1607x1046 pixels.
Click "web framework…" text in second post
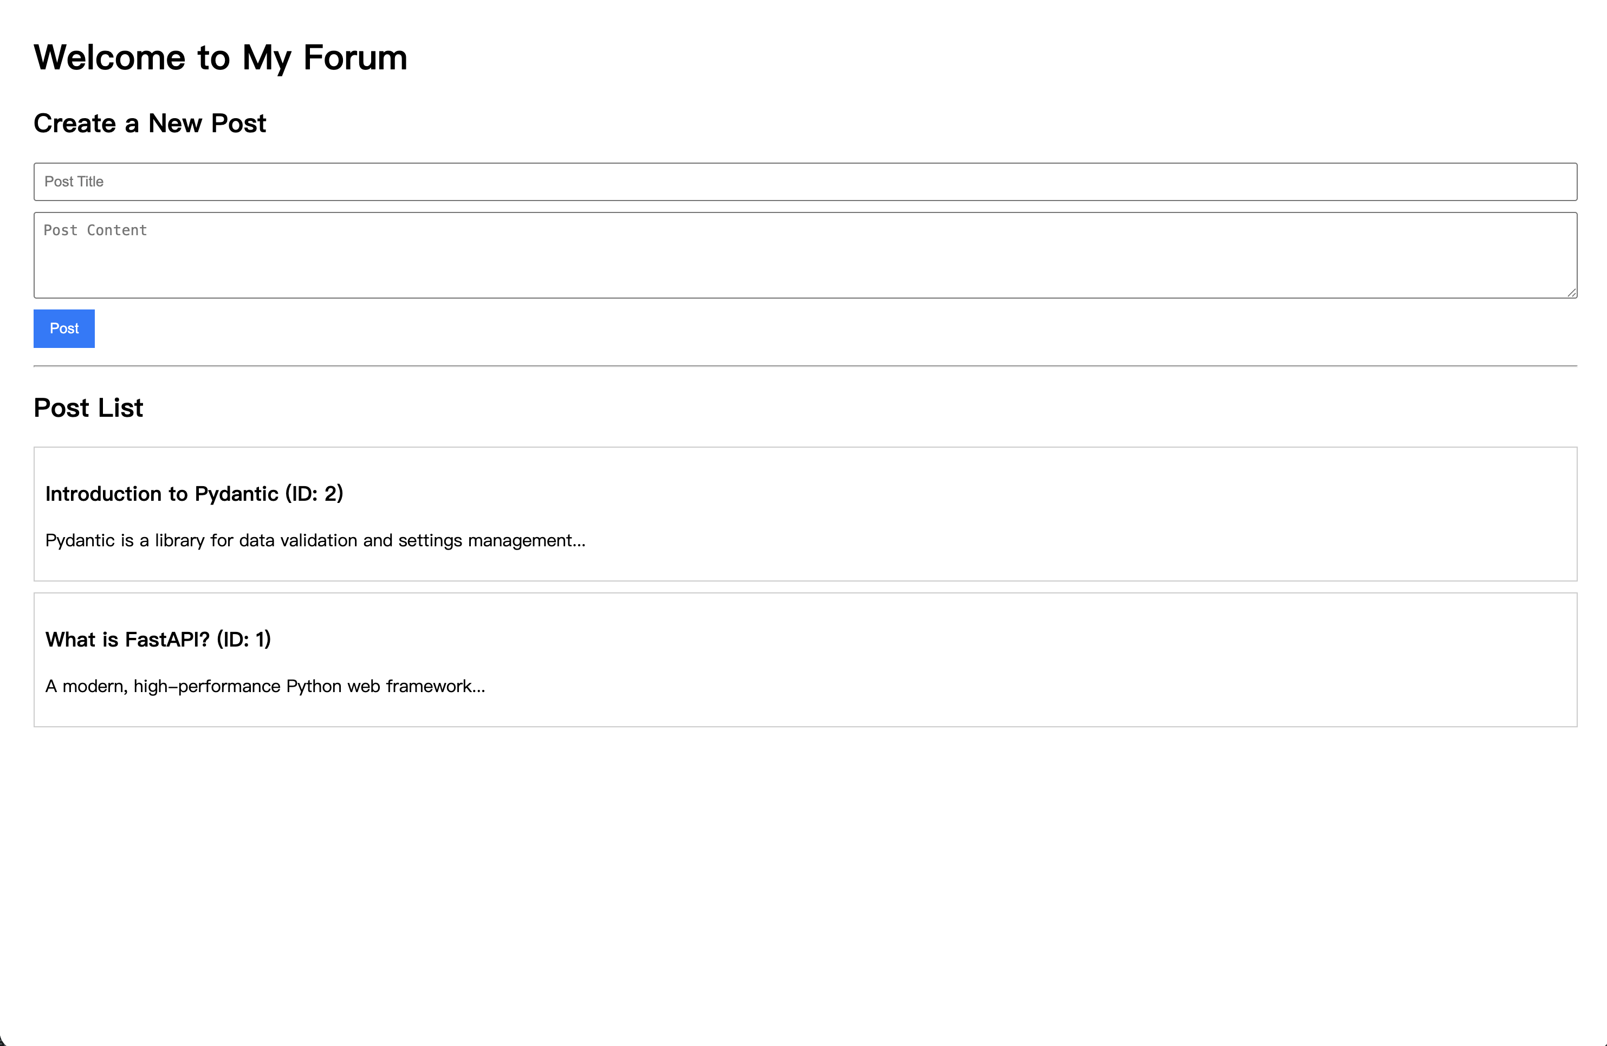coord(416,687)
